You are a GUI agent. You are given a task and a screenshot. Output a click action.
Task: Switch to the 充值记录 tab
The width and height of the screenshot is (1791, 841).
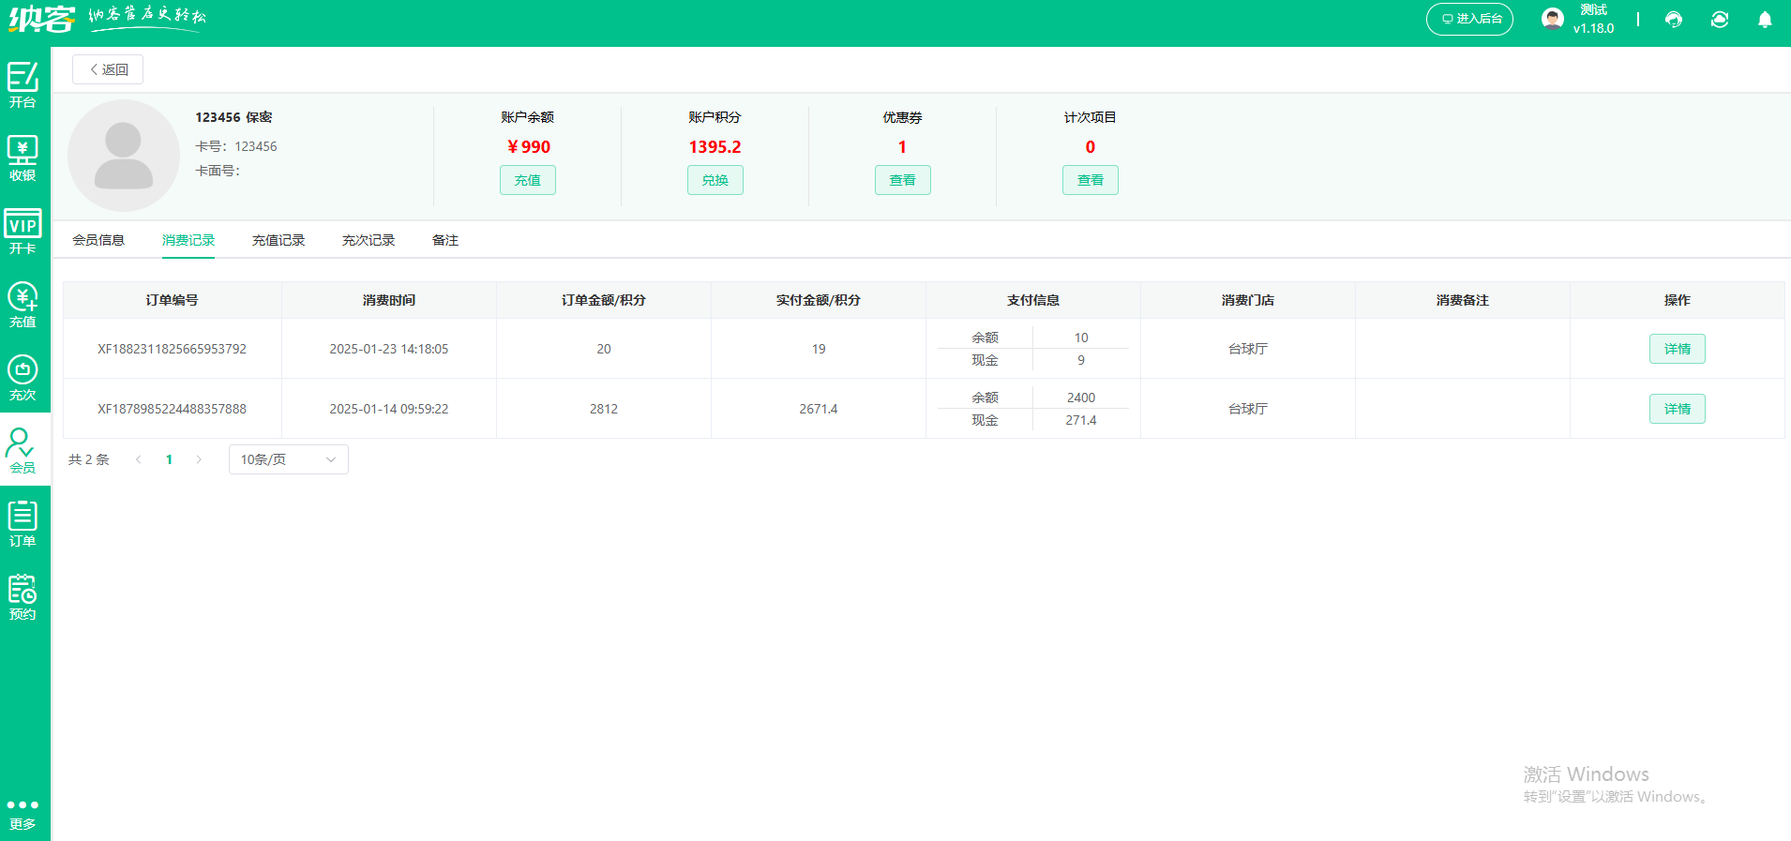point(278,240)
